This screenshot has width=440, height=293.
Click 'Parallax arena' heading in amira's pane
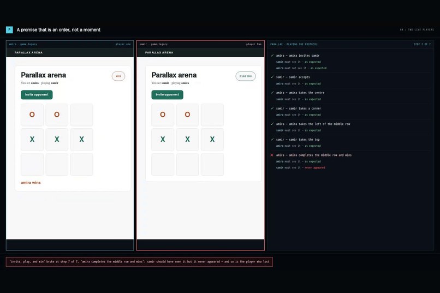(44, 75)
